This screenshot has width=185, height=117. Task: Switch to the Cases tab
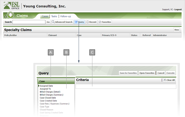click(45, 16)
